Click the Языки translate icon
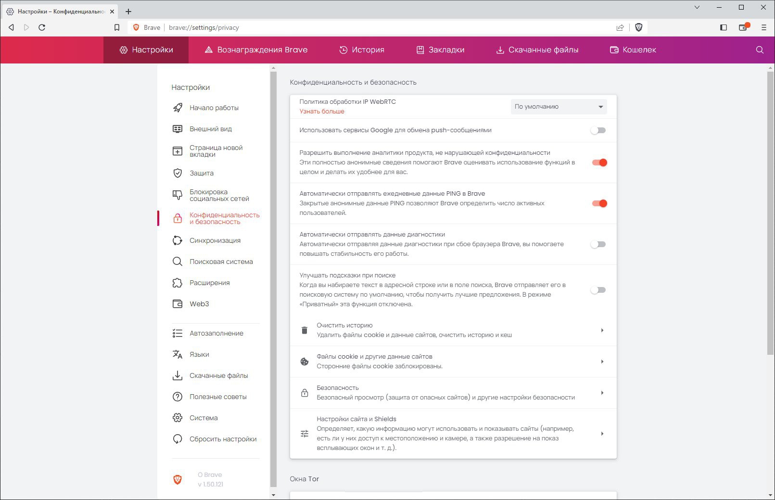The image size is (775, 500). tap(178, 354)
